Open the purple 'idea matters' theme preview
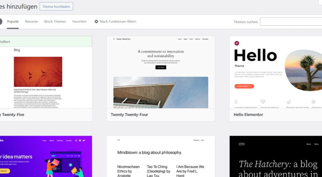The image size is (322, 177). point(46,156)
